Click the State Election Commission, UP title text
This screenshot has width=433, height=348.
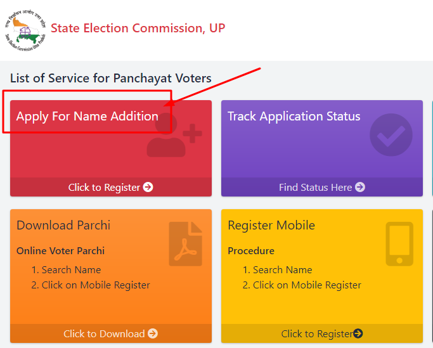coord(138,28)
